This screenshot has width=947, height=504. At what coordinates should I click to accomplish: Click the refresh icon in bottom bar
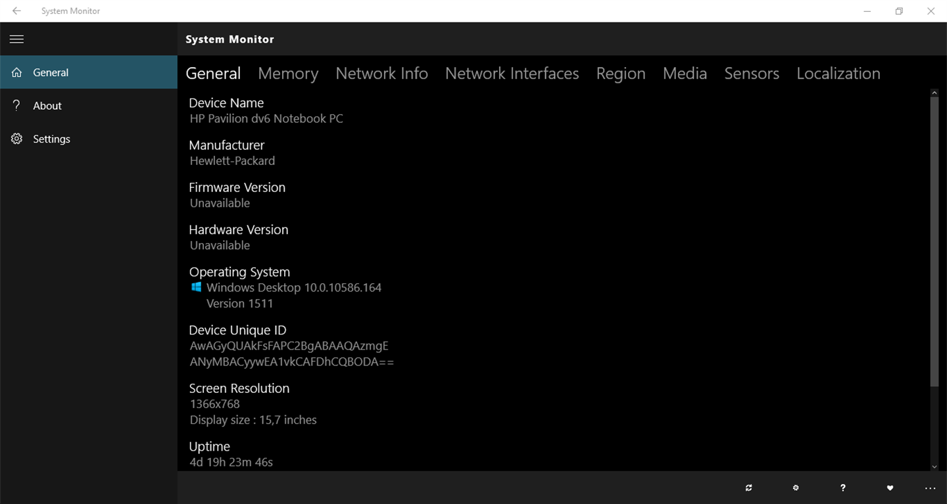coord(748,488)
